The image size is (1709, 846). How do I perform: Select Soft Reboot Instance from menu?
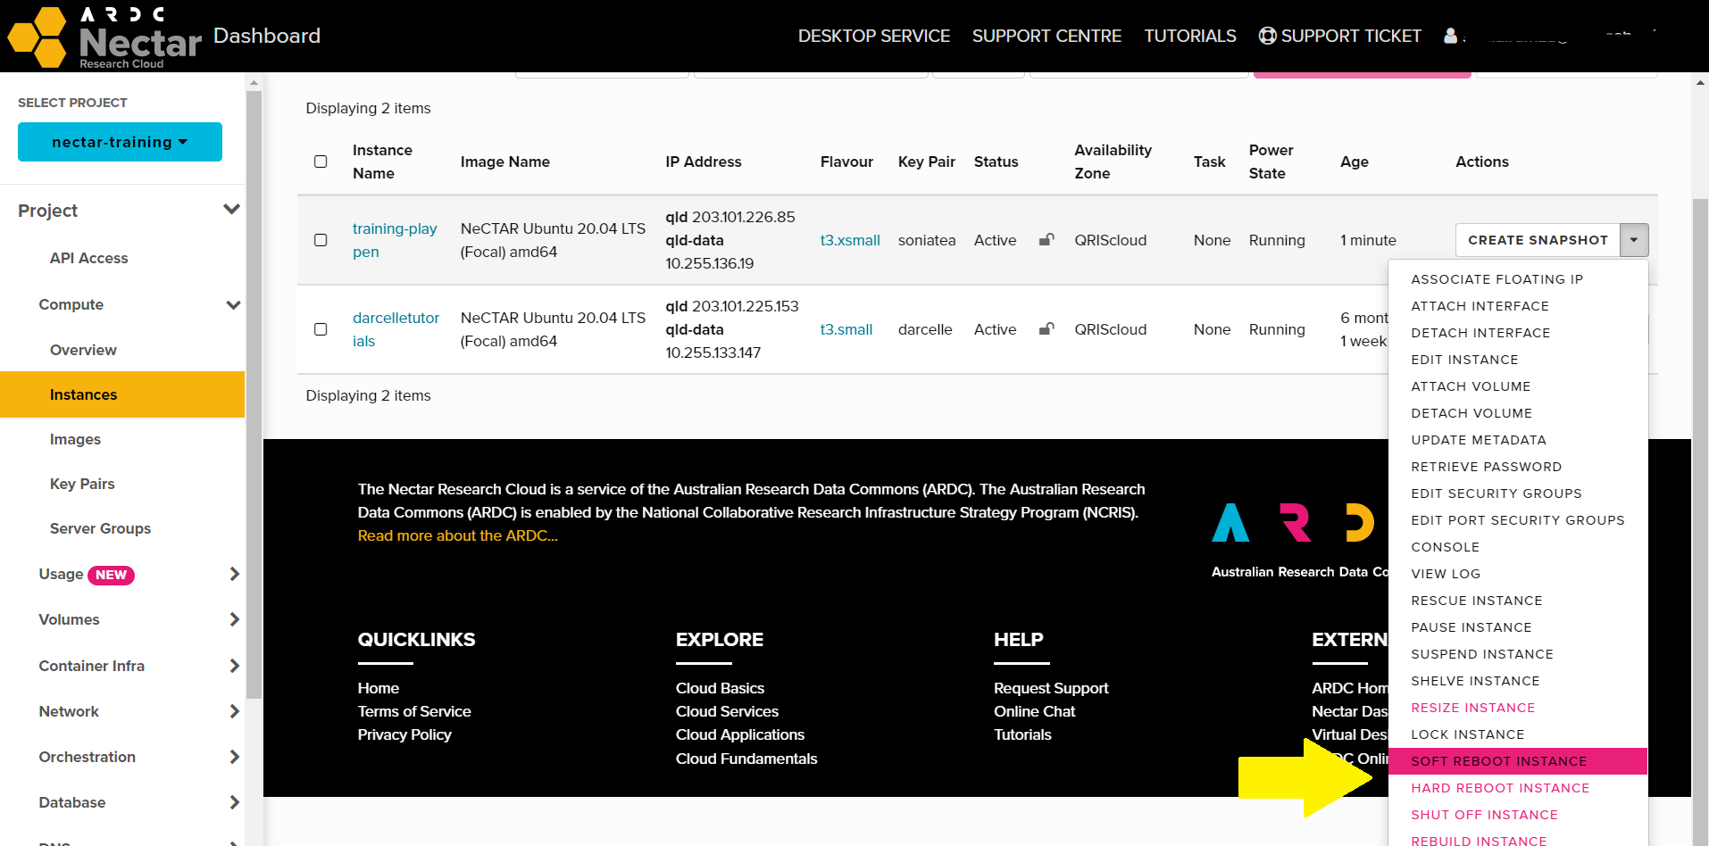[x=1518, y=761]
